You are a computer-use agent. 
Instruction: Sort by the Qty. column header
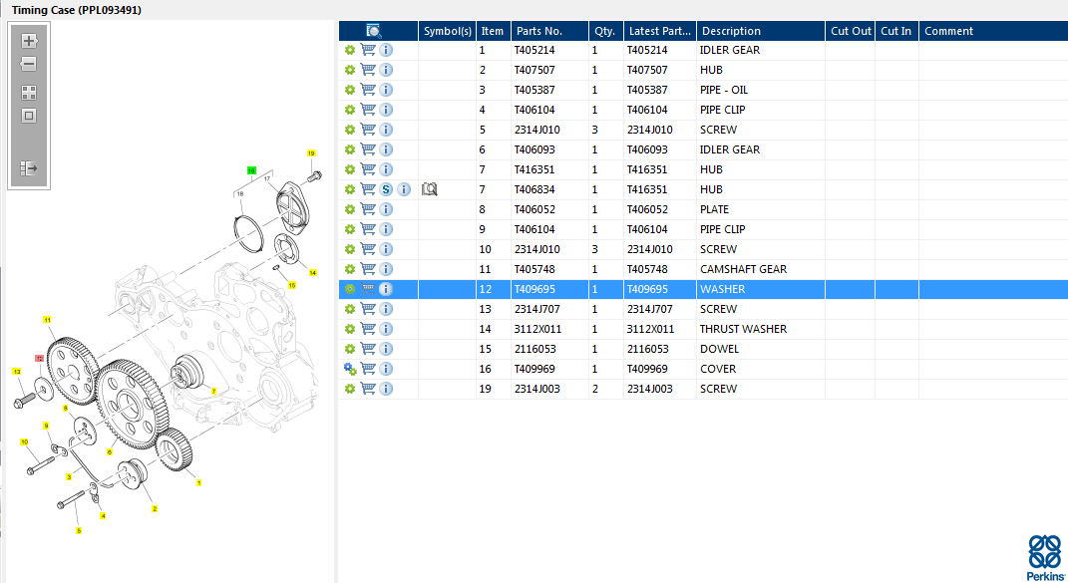pyautogui.click(x=605, y=31)
